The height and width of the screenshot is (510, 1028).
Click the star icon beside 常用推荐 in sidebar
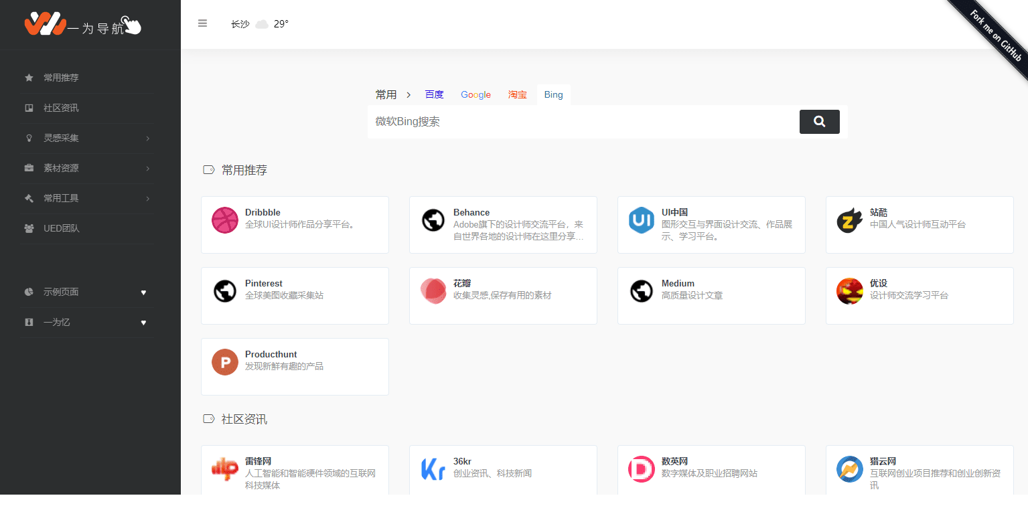pyautogui.click(x=29, y=78)
